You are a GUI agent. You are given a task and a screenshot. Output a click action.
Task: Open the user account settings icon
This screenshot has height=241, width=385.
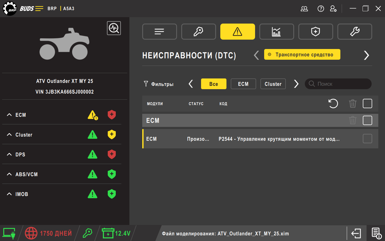click(x=333, y=9)
